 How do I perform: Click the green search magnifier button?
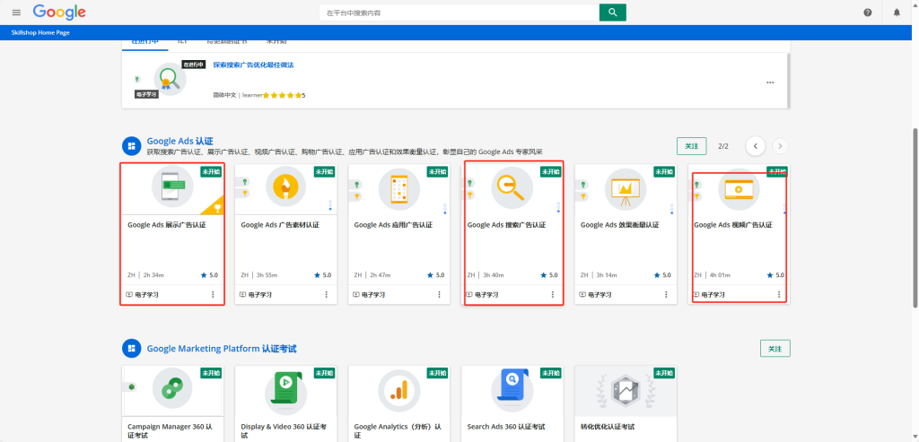(612, 13)
